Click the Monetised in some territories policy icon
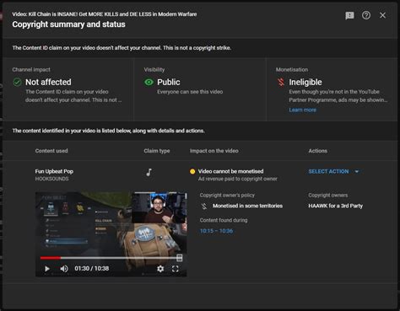Screen dimensions: 400x311 pos(204,206)
